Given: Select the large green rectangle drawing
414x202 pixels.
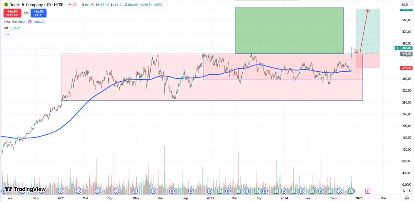Looking at the screenshot, I should coord(289,30).
